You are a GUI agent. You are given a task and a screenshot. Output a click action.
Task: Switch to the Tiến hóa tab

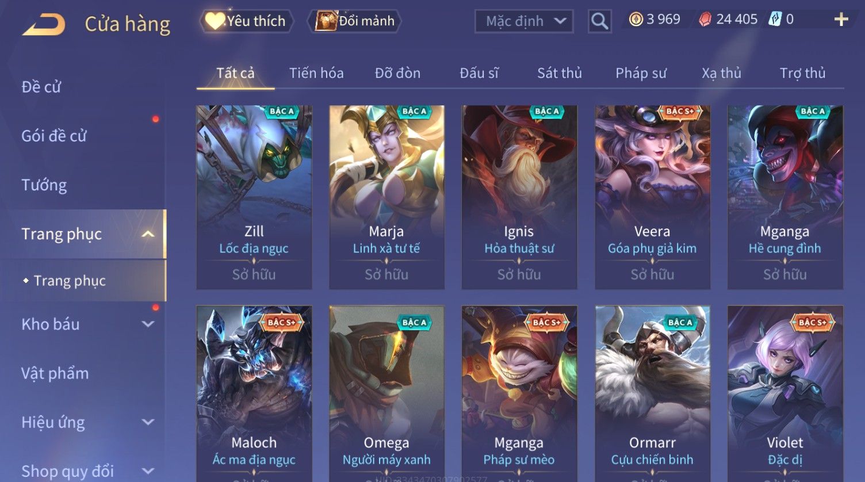(x=316, y=73)
